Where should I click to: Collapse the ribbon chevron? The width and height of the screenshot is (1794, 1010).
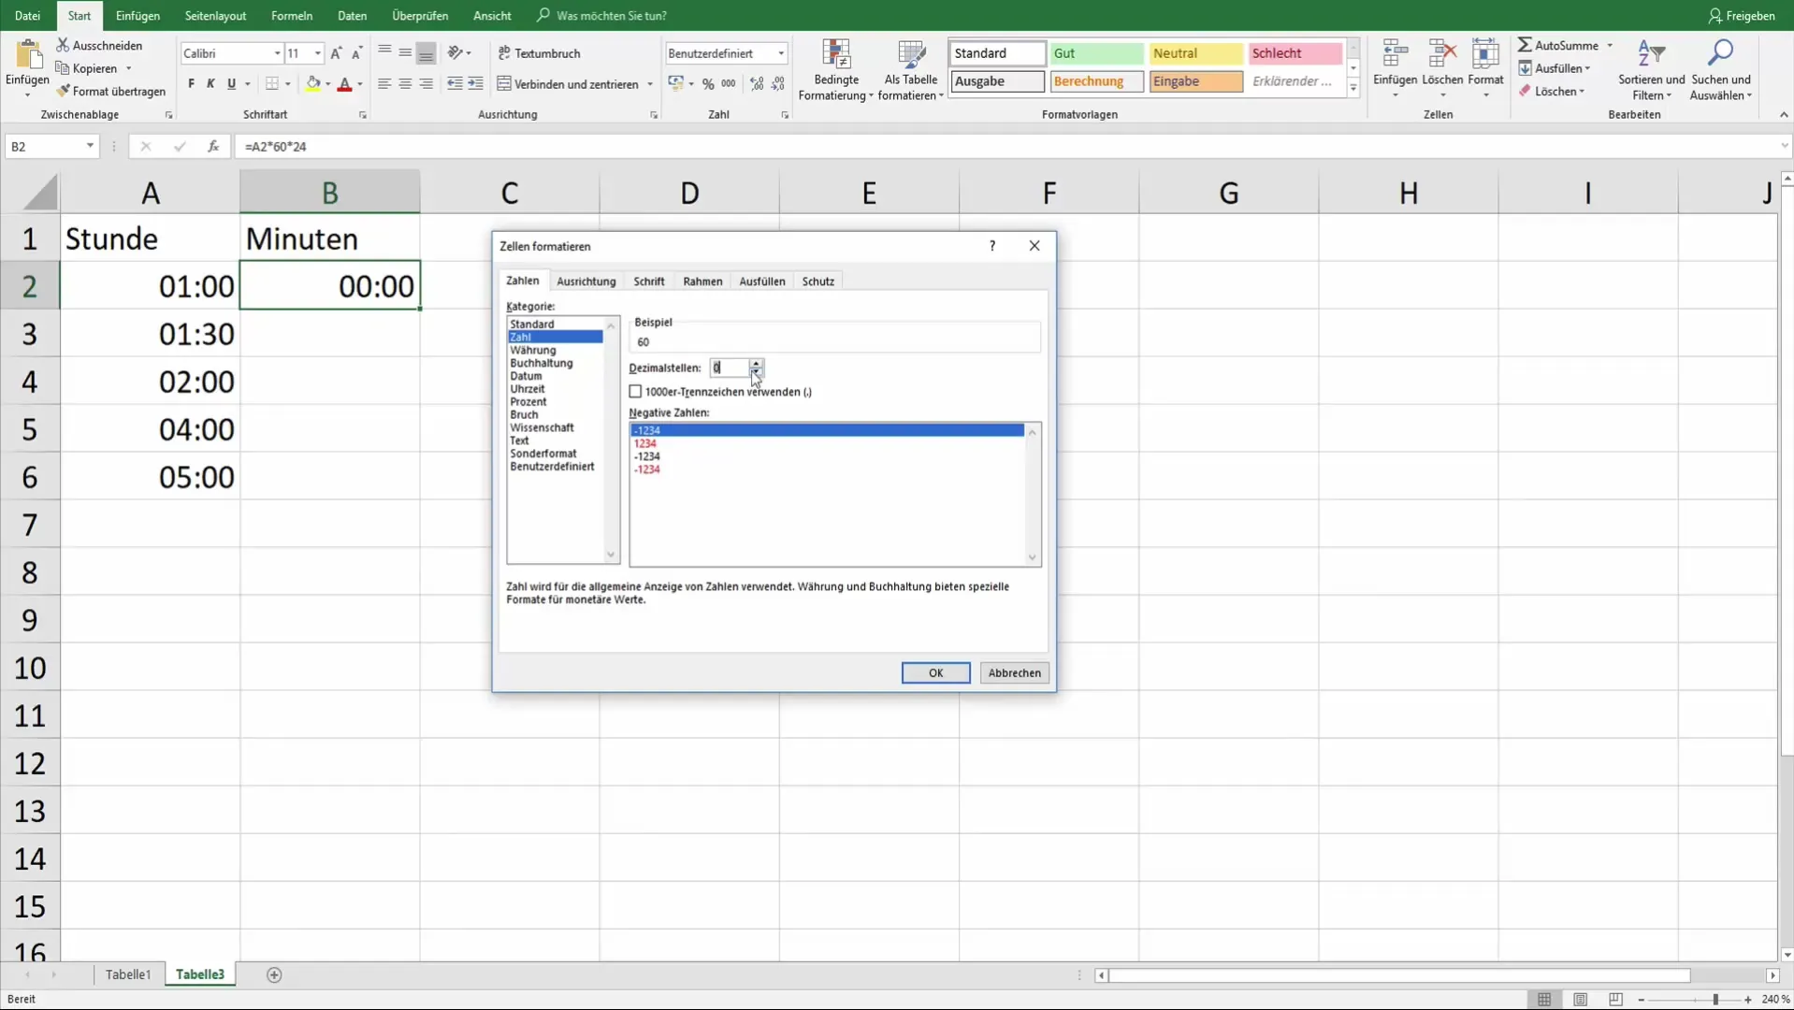[1783, 115]
